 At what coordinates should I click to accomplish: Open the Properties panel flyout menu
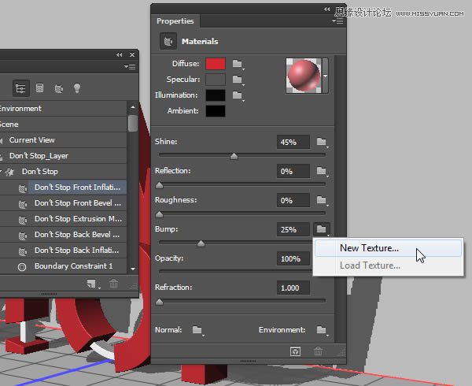[337, 21]
